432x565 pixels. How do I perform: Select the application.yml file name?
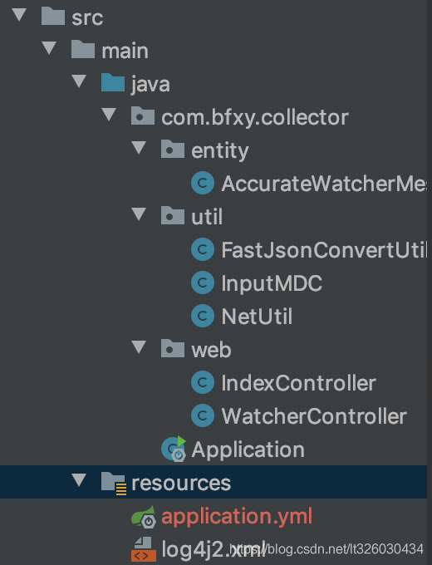tap(237, 516)
